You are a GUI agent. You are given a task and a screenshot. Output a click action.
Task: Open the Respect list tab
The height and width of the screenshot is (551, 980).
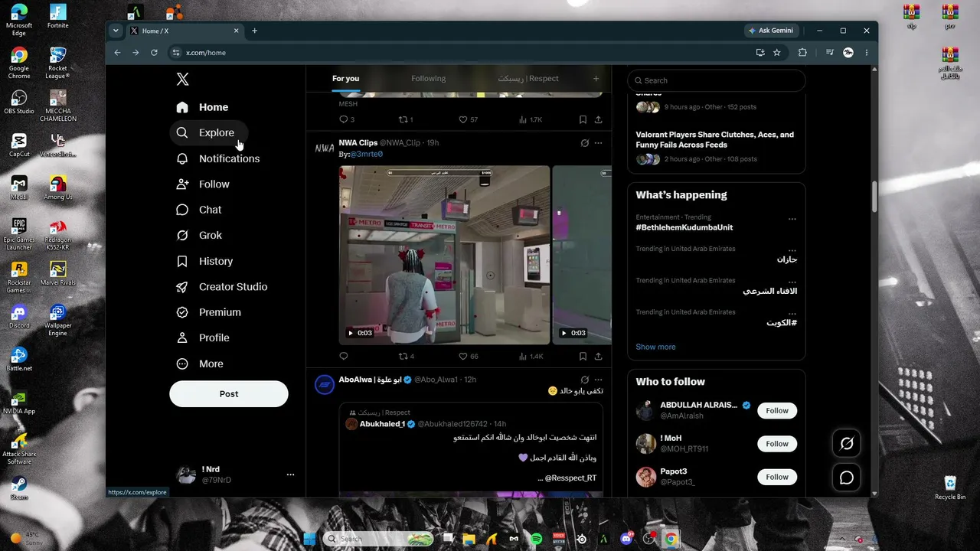(528, 78)
